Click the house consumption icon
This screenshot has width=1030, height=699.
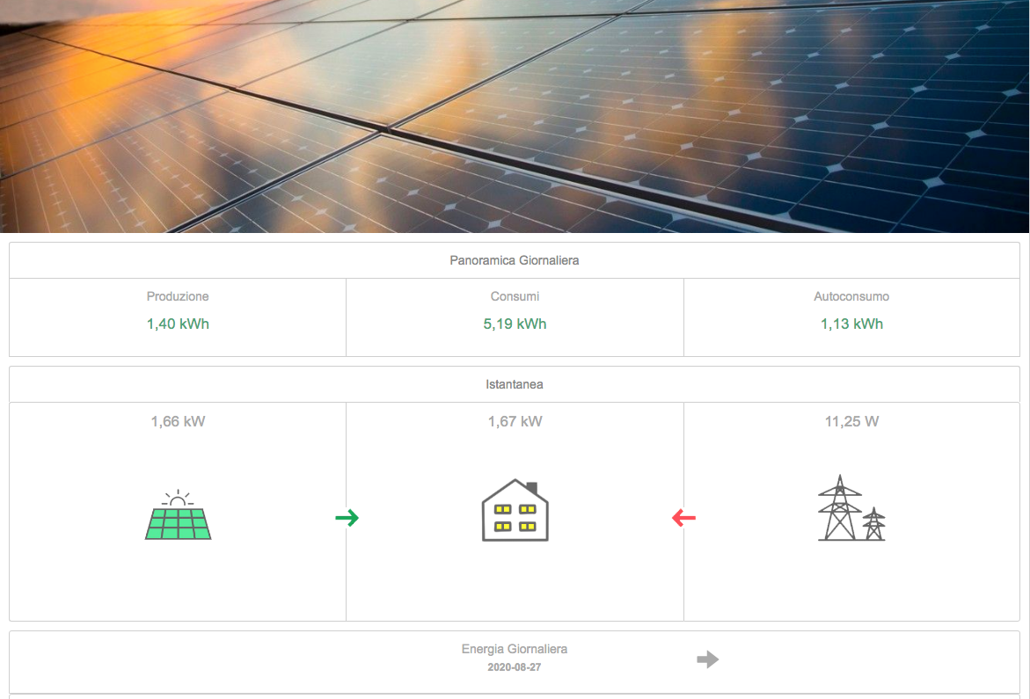515,510
